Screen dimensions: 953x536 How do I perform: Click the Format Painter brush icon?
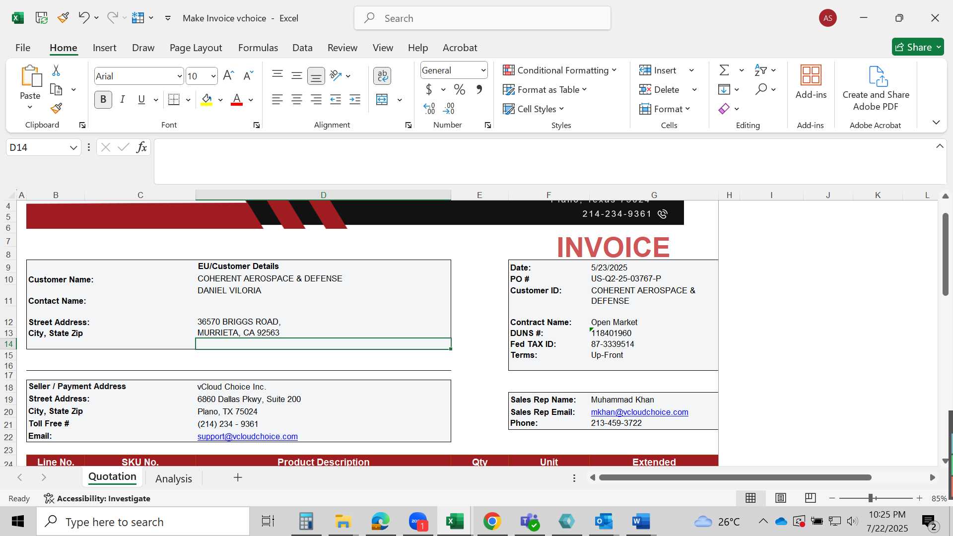tap(56, 108)
